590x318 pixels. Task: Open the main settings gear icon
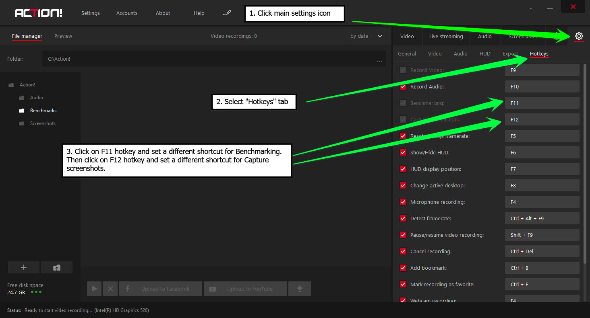[579, 36]
